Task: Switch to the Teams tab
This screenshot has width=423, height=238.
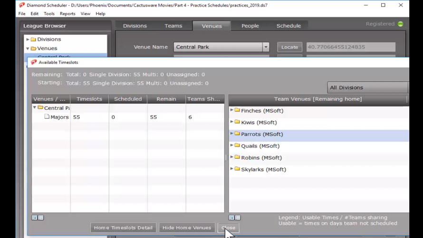Action: pos(173,26)
